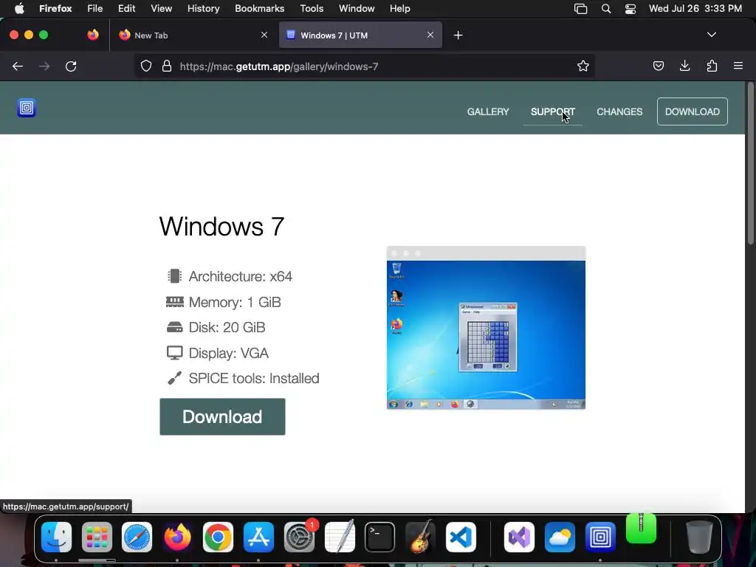
Task: Open the App Store from the Dock
Action: click(258, 537)
